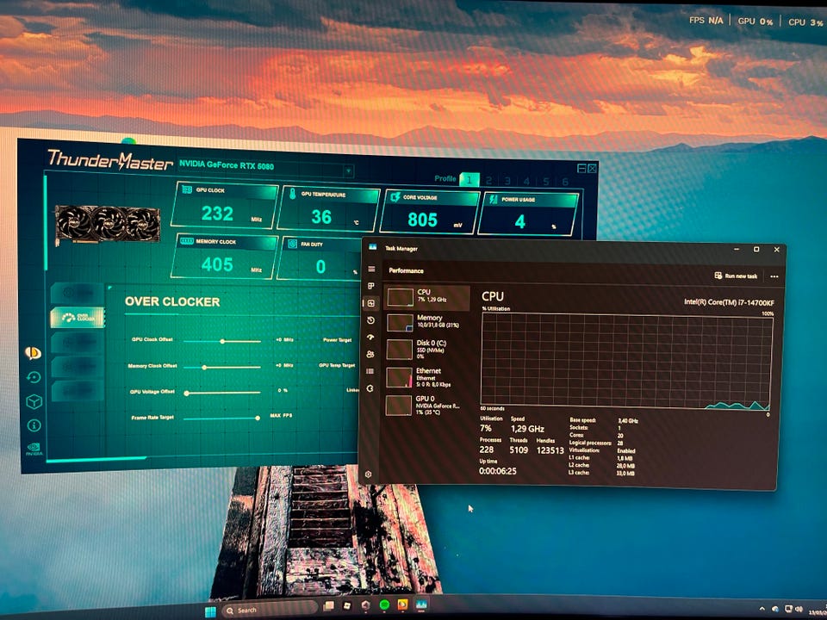Click the CPU utilisation graph
Image resolution: width=827 pixels, height=620 pixels.
[626, 361]
